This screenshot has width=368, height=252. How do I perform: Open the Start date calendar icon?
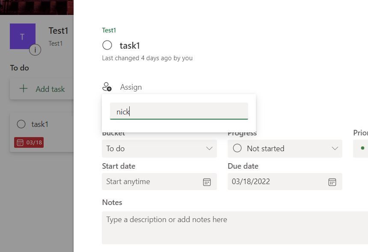[207, 182]
